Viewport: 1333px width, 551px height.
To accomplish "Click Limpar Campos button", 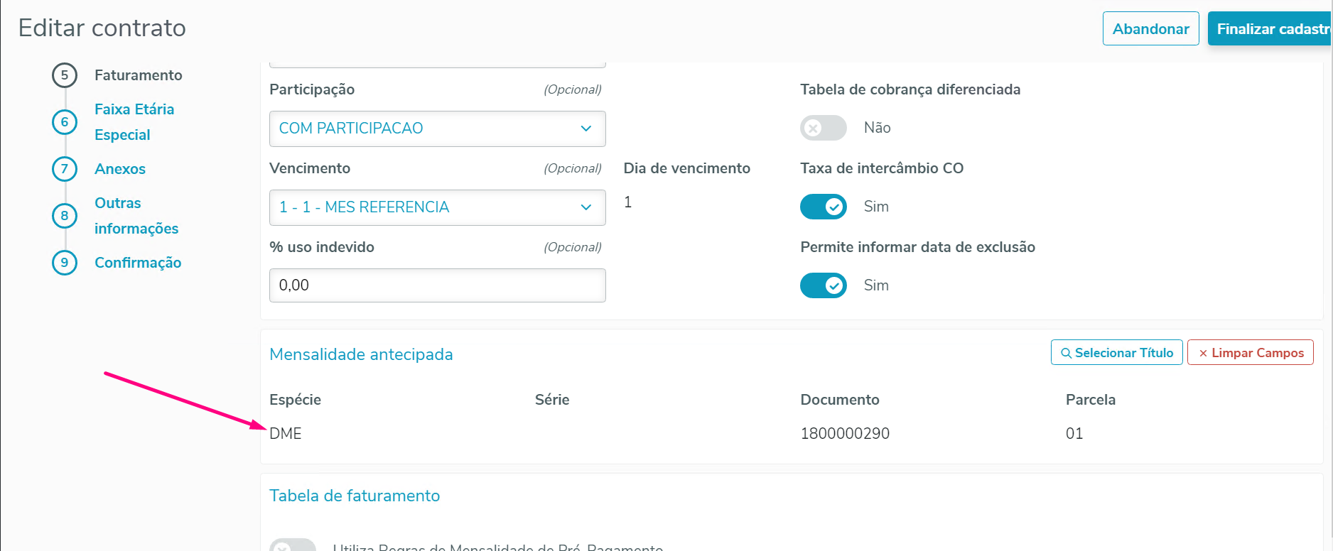I will tap(1251, 353).
